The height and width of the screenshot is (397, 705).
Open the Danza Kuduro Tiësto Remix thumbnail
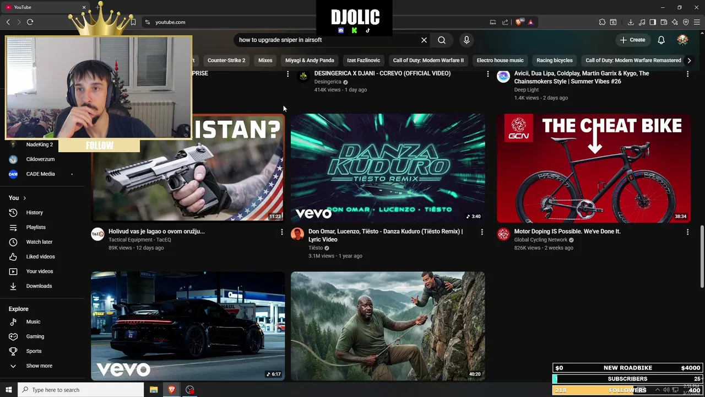point(388,168)
